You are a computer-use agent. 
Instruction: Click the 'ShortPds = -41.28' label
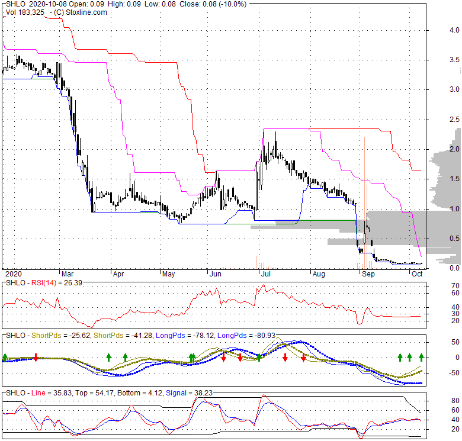(x=123, y=336)
